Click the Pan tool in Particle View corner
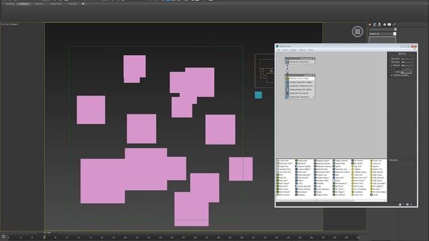The width and height of the screenshot is (429, 241). (x=400, y=204)
